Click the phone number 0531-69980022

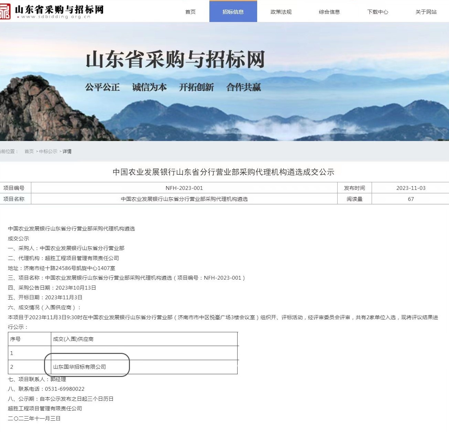pyautogui.click(x=65, y=389)
